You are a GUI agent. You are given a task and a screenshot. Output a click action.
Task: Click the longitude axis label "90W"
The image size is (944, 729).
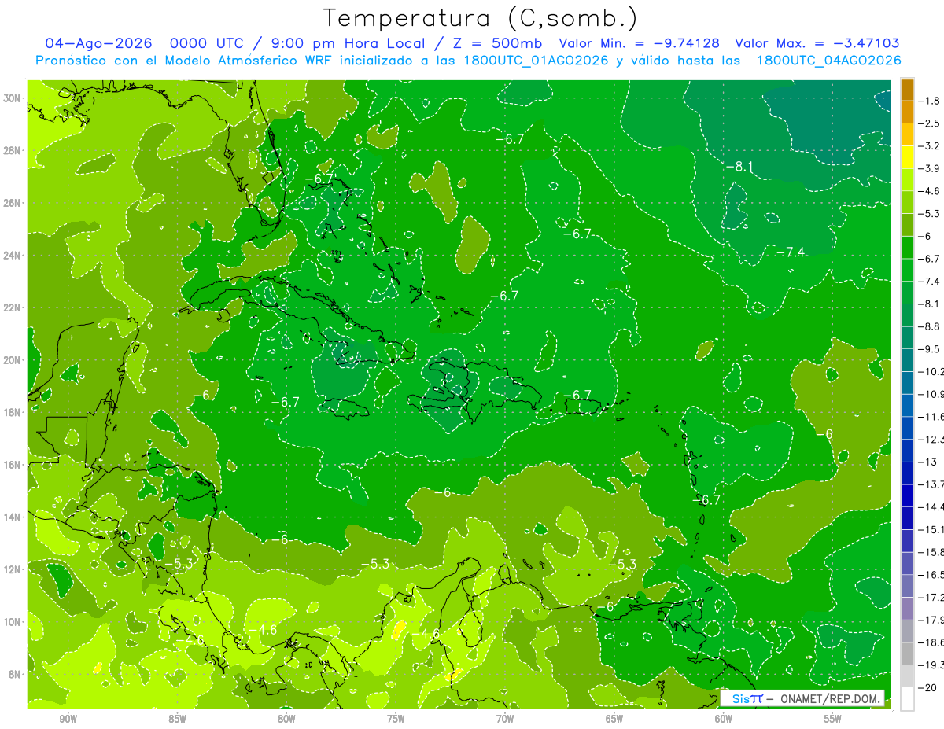coord(68,719)
